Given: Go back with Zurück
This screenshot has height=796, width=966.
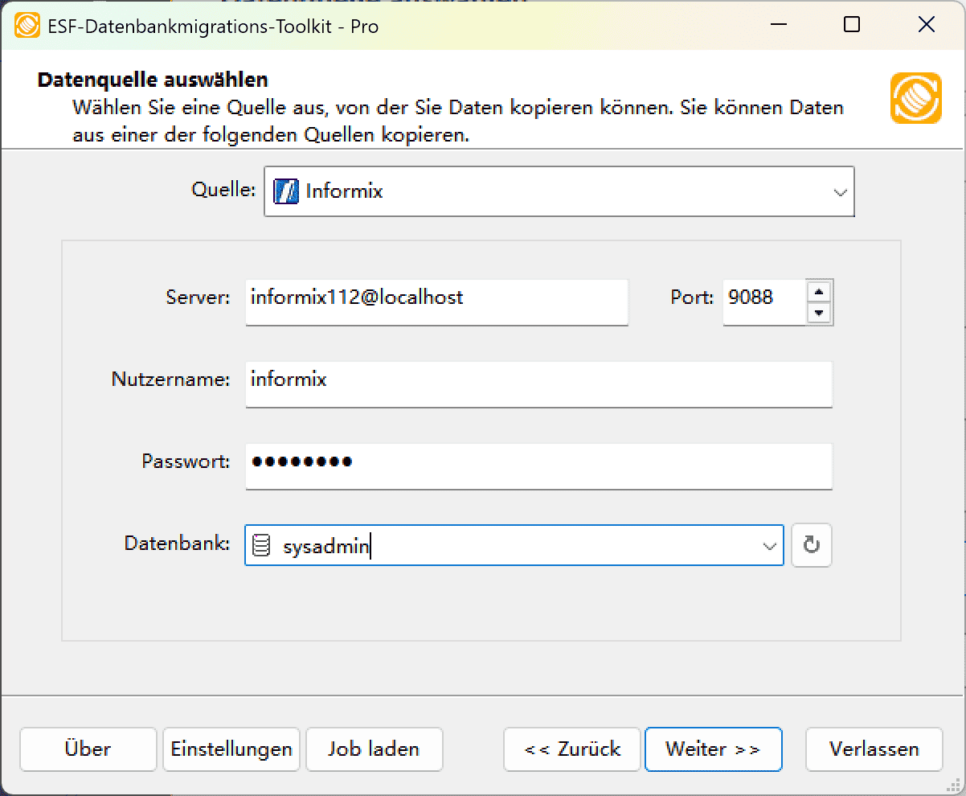Looking at the screenshot, I should (x=571, y=749).
